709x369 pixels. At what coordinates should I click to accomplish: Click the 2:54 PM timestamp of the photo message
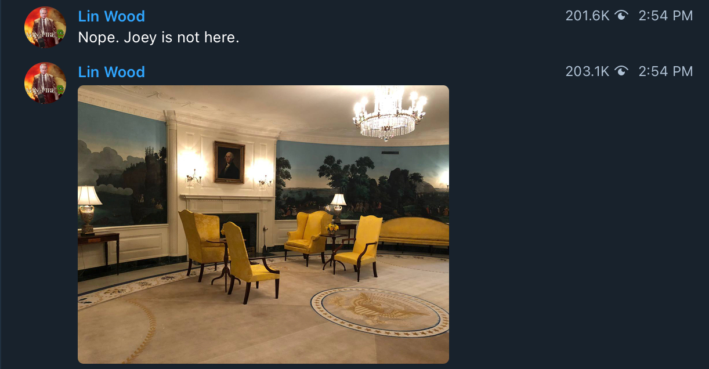665,71
